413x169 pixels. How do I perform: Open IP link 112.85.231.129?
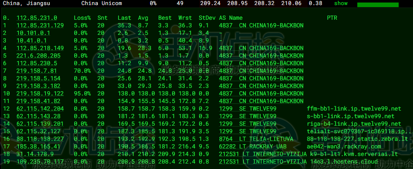pos(40,26)
